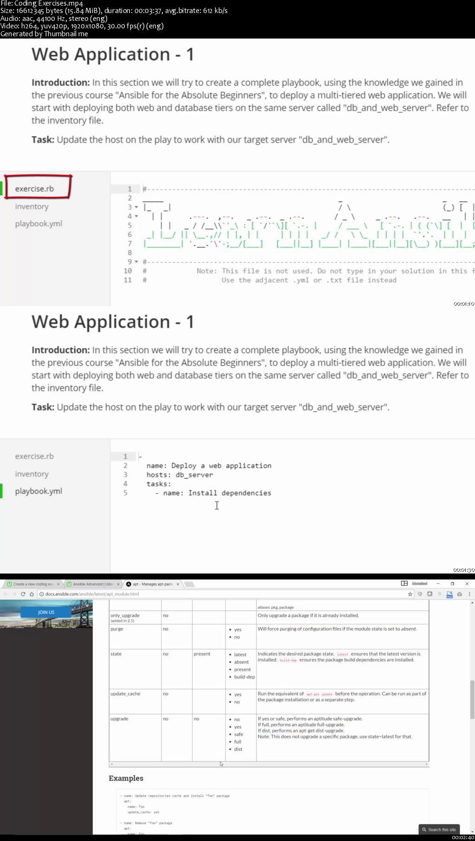475x841 pixels.
Task: Go to the browser home page
Action: tap(32, 594)
